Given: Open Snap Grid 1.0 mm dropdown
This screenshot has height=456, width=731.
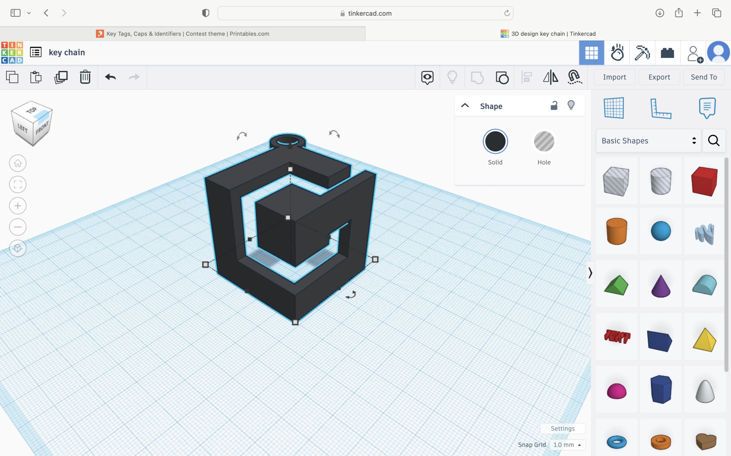Looking at the screenshot, I should coord(567,445).
